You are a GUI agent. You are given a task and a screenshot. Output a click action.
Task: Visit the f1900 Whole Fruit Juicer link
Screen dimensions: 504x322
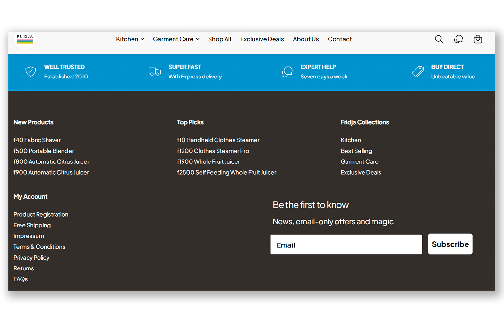pyautogui.click(x=208, y=162)
